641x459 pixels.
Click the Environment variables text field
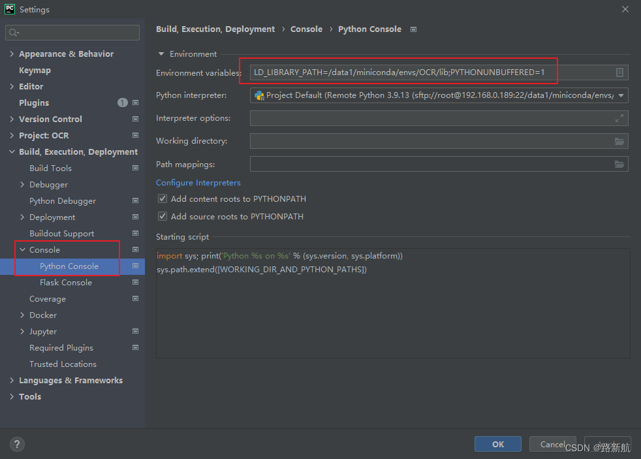[439, 72]
